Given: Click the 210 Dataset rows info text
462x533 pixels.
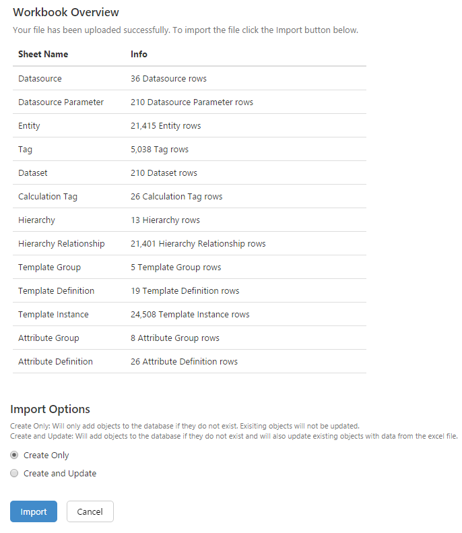Looking at the screenshot, I should (x=164, y=173).
